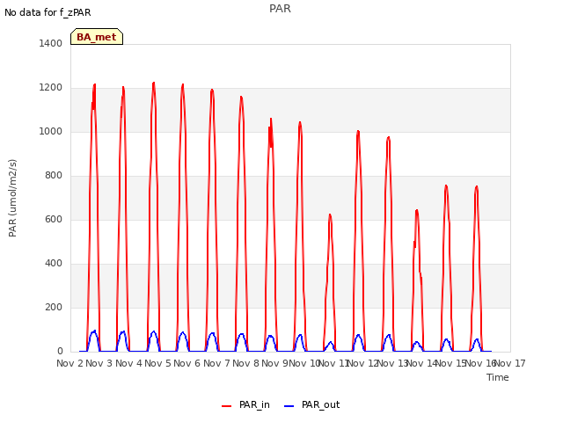The width and height of the screenshot is (563, 422).
Task: Click the 1000 y-axis tick label
Action: 51,131
